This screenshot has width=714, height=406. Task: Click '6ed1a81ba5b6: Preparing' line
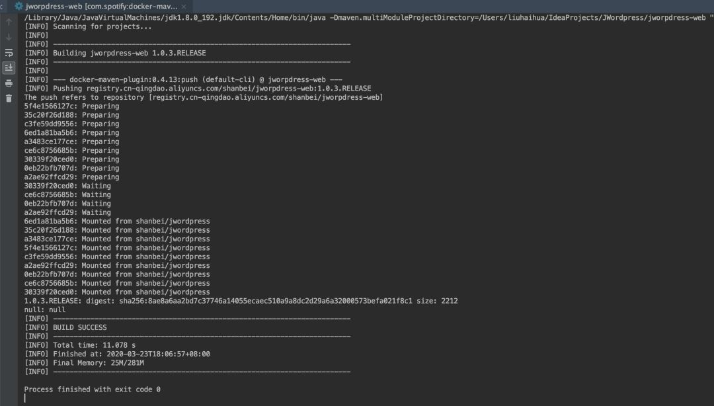pyautogui.click(x=71, y=133)
